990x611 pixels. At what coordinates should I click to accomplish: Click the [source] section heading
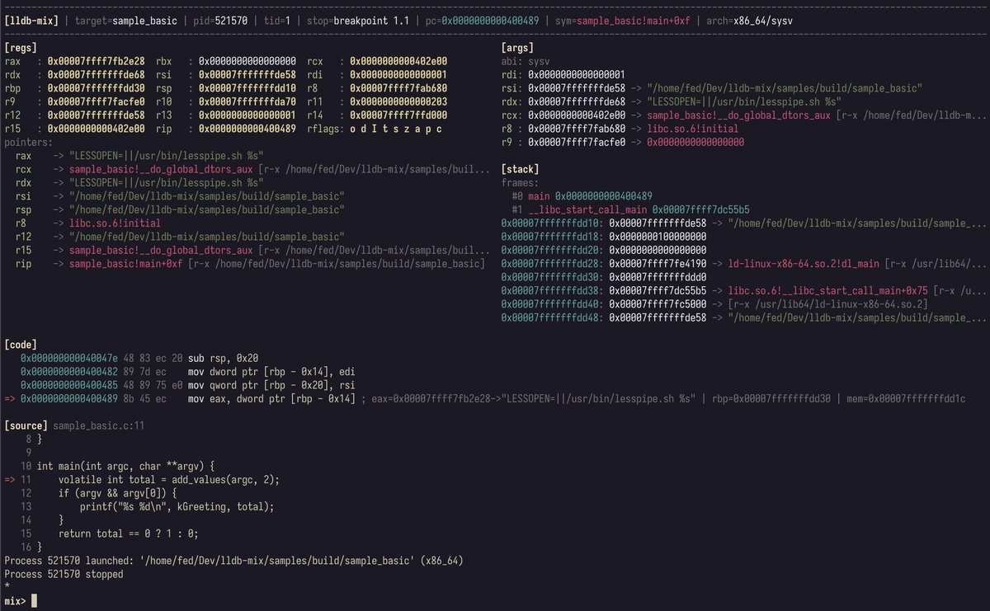26,425
